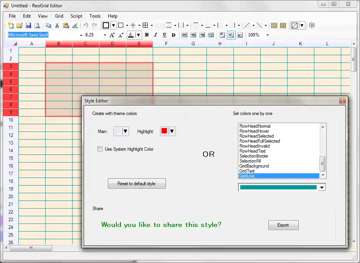Apply italic formatting to the selection

[155, 35]
